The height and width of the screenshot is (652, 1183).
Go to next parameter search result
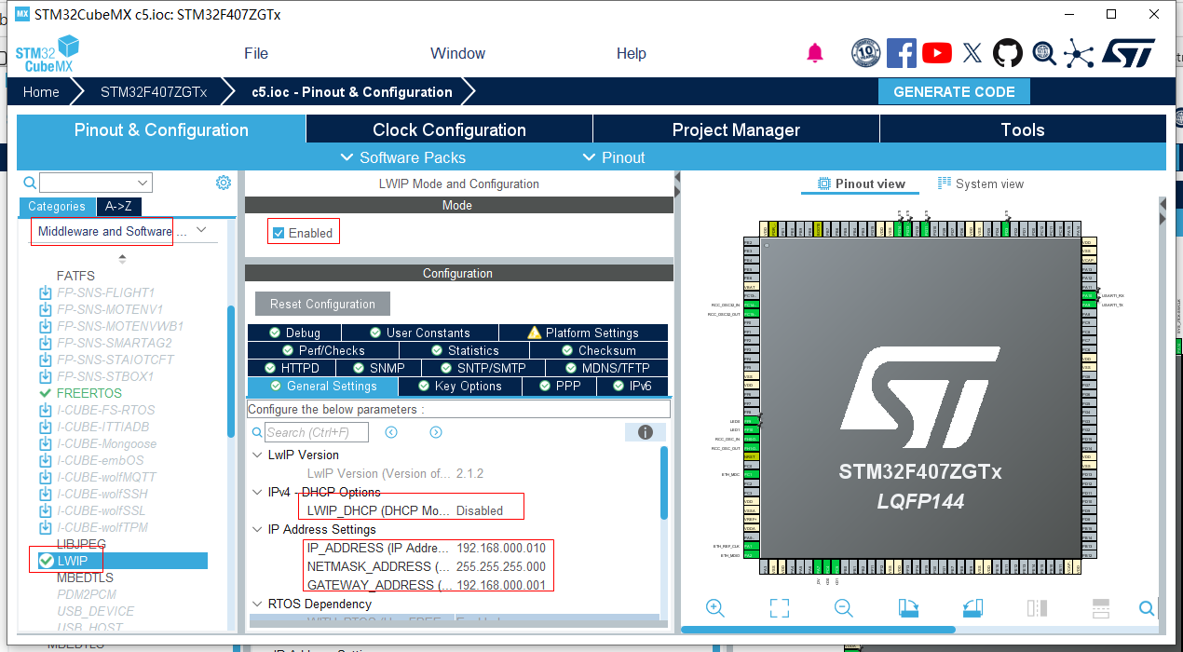click(435, 432)
